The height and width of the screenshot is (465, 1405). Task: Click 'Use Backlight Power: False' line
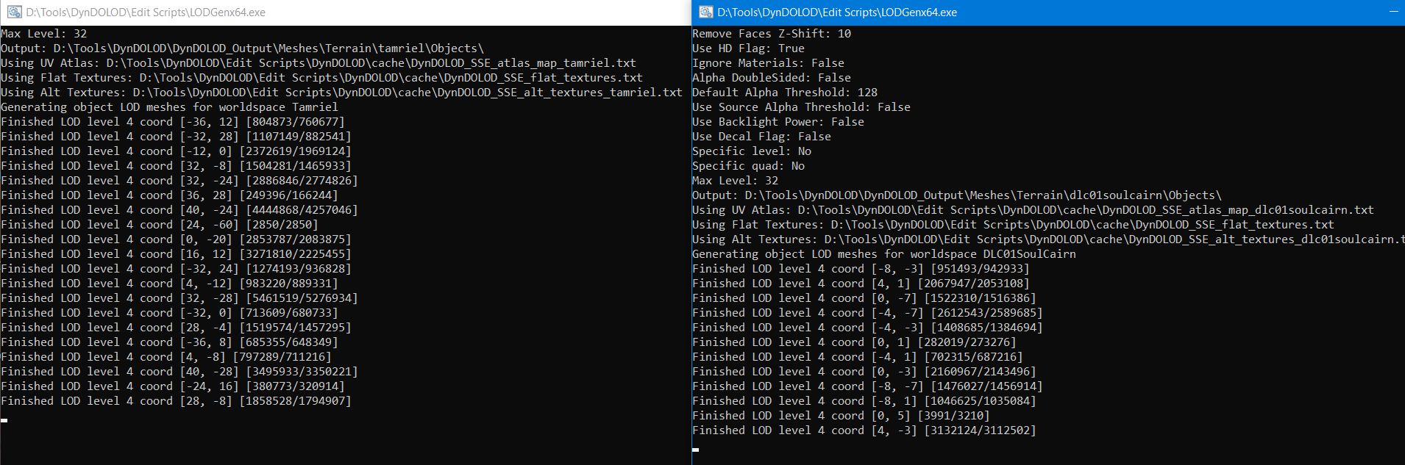(778, 122)
